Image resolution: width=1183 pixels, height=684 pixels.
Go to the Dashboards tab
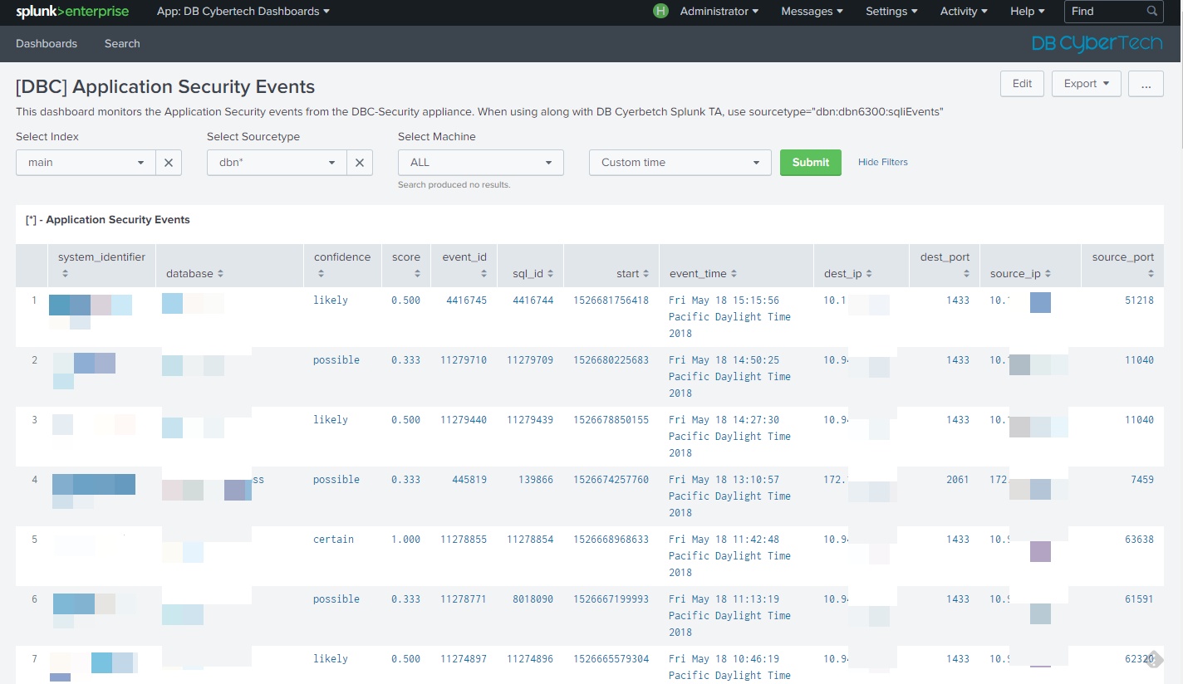47,44
